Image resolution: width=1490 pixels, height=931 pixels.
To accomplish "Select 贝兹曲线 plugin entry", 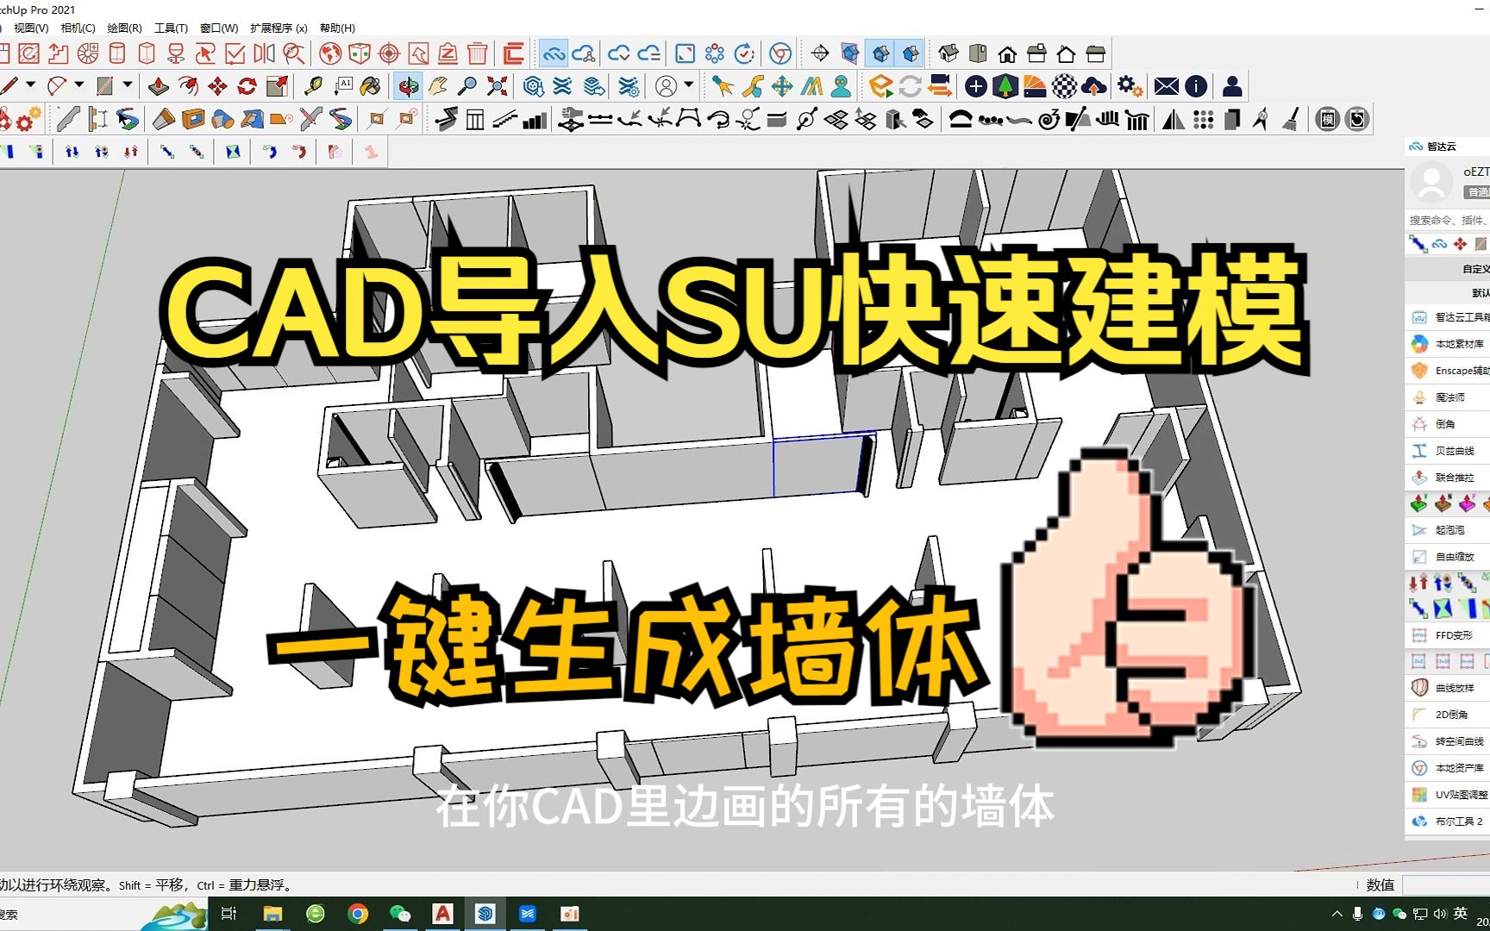I will (1449, 451).
